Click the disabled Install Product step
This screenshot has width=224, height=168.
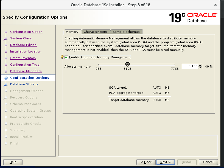[x=21, y=137]
